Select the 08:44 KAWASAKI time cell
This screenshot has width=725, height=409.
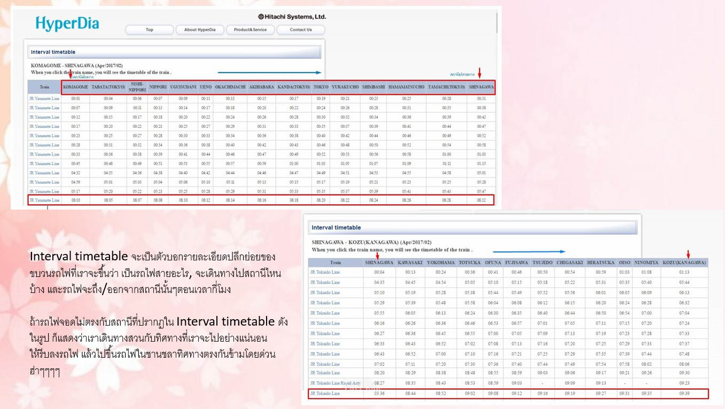click(x=410, y=393)
